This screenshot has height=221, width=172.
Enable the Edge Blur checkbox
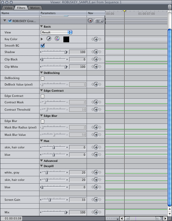(43, 121)
